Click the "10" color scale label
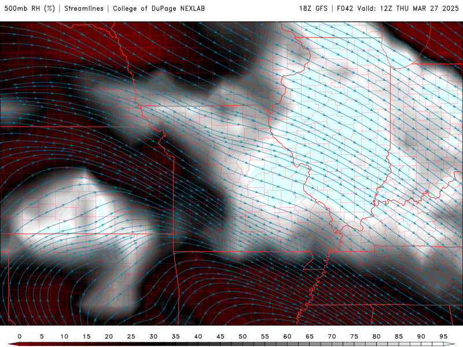 click(64, 337)
